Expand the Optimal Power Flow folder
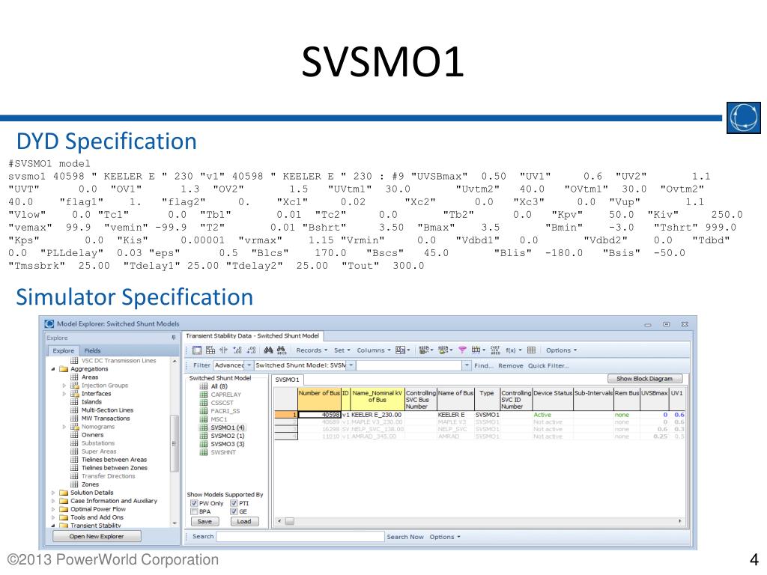The image size is (767, 575). [x=53, y=509]
